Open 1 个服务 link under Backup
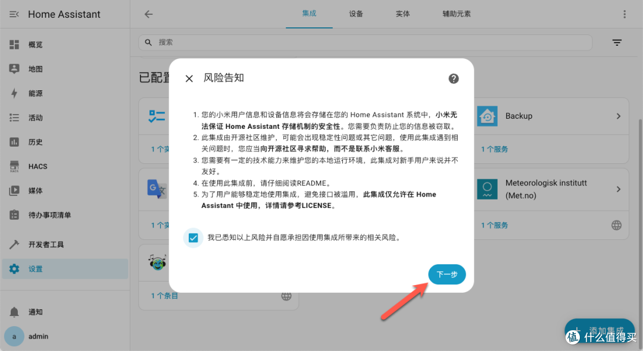The width and height of the screenshot is (643, 351). coord(494,149)
